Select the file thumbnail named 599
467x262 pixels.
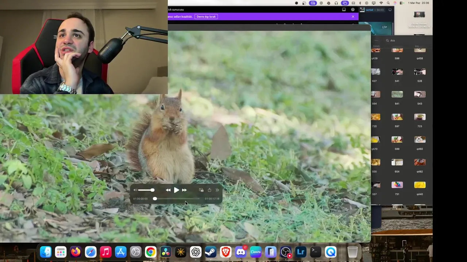(397, 139)
